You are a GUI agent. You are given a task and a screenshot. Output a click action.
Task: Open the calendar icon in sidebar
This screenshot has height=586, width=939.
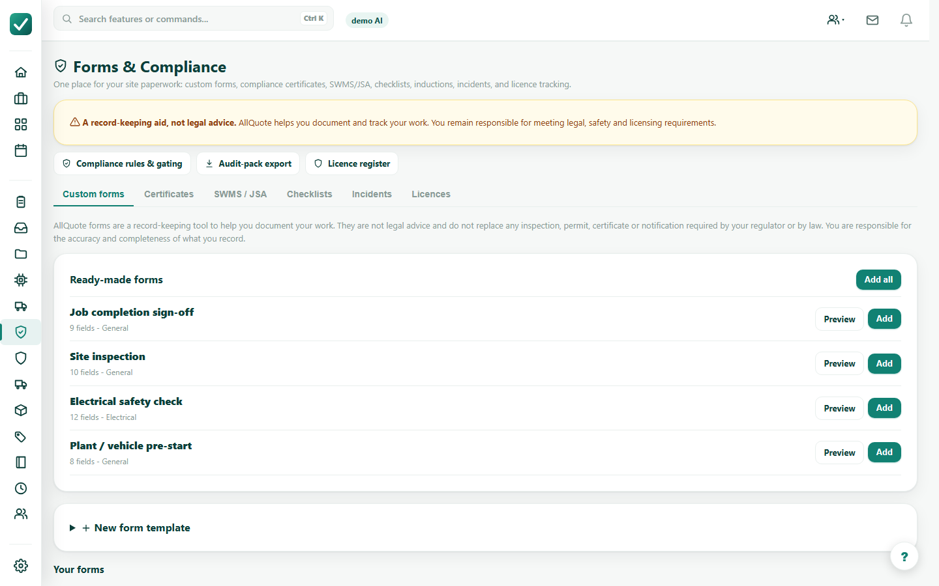[x=21, y=150]
